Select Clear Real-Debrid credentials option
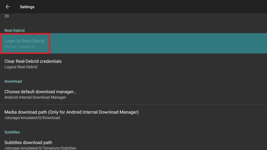This screenshot has height=150, width=267. [133, 64]
